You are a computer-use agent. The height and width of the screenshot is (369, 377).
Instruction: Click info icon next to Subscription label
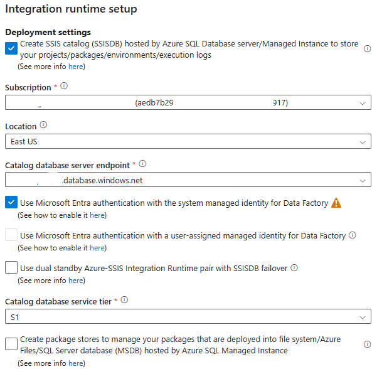pos(64,87)
